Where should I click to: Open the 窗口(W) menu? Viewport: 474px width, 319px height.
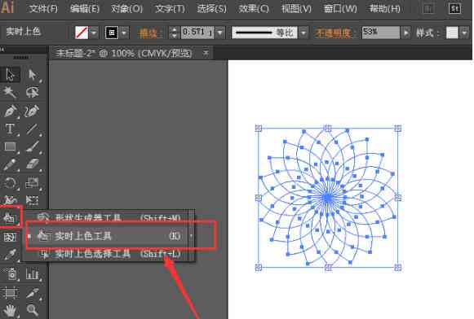coord(340,8)
